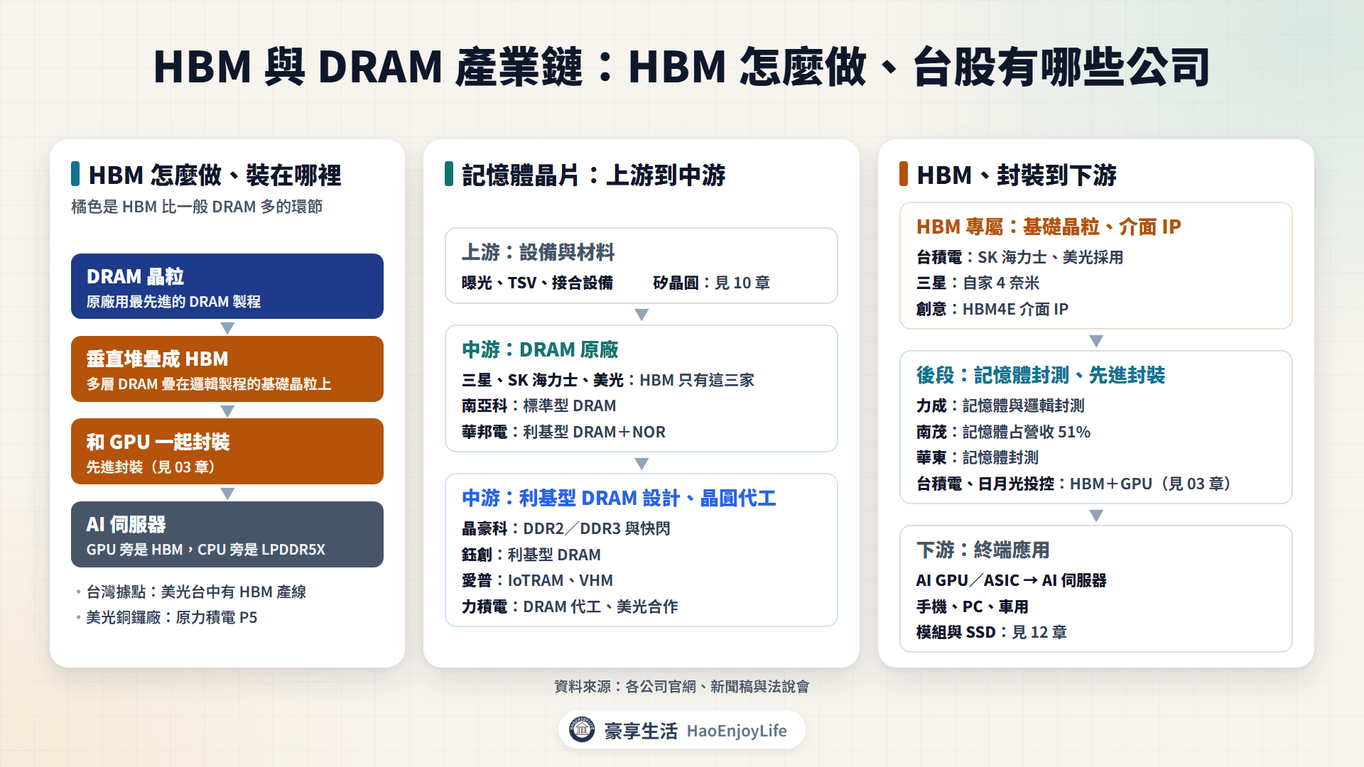Click text 曝光、TSV、接合設備

coord(537,283)
